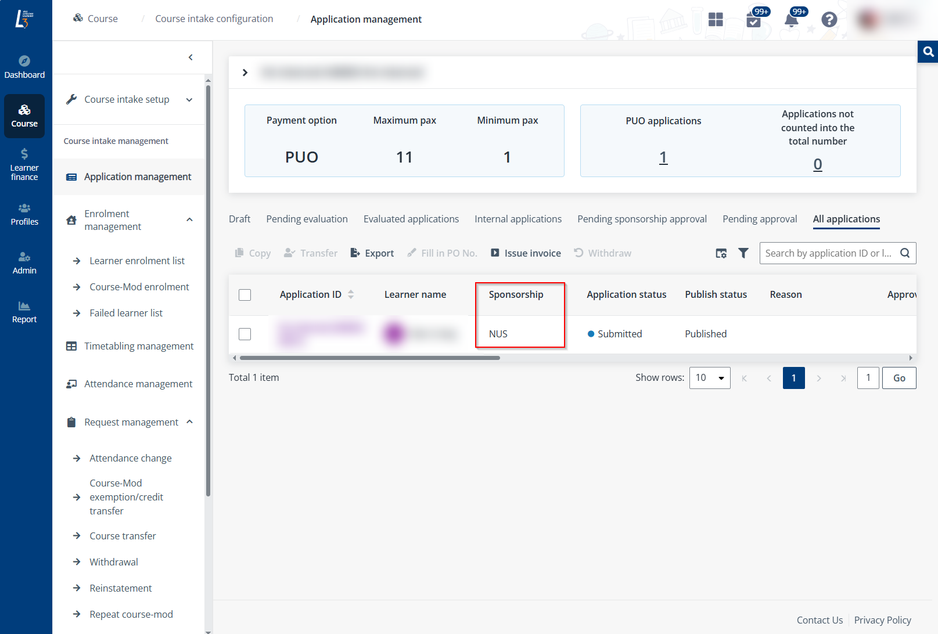Collapse the Course intake setup menu
The width and height of the screenshot is (938, 634).
point(189,99)
